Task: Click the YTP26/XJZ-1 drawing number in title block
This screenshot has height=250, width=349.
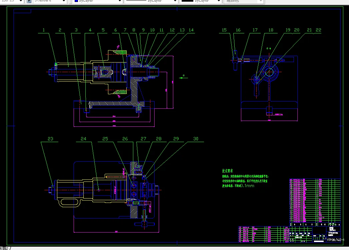Action: [335, 240]
